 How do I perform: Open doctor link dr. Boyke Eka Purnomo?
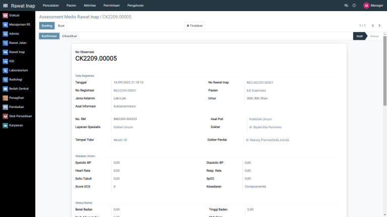pos(266,127)
